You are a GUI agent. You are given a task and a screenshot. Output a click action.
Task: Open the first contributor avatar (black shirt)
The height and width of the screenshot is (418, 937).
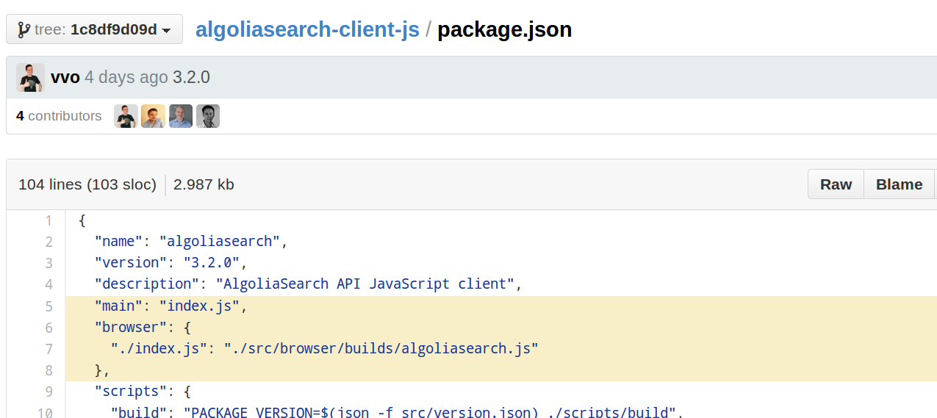pos(126,116)
